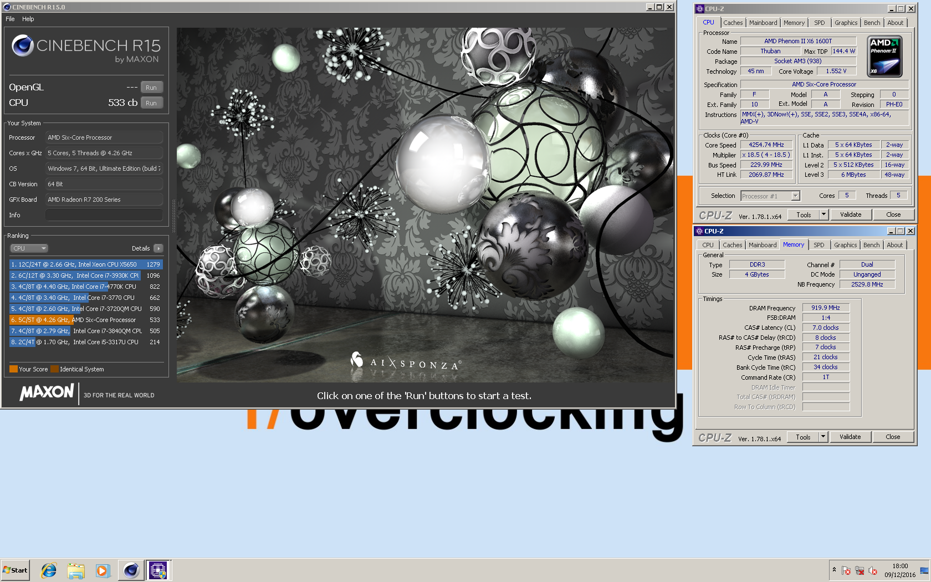The image size is (931, 582).
Task: Select ranking row Intel Core i5-3317U
Action: click(86, 342)
